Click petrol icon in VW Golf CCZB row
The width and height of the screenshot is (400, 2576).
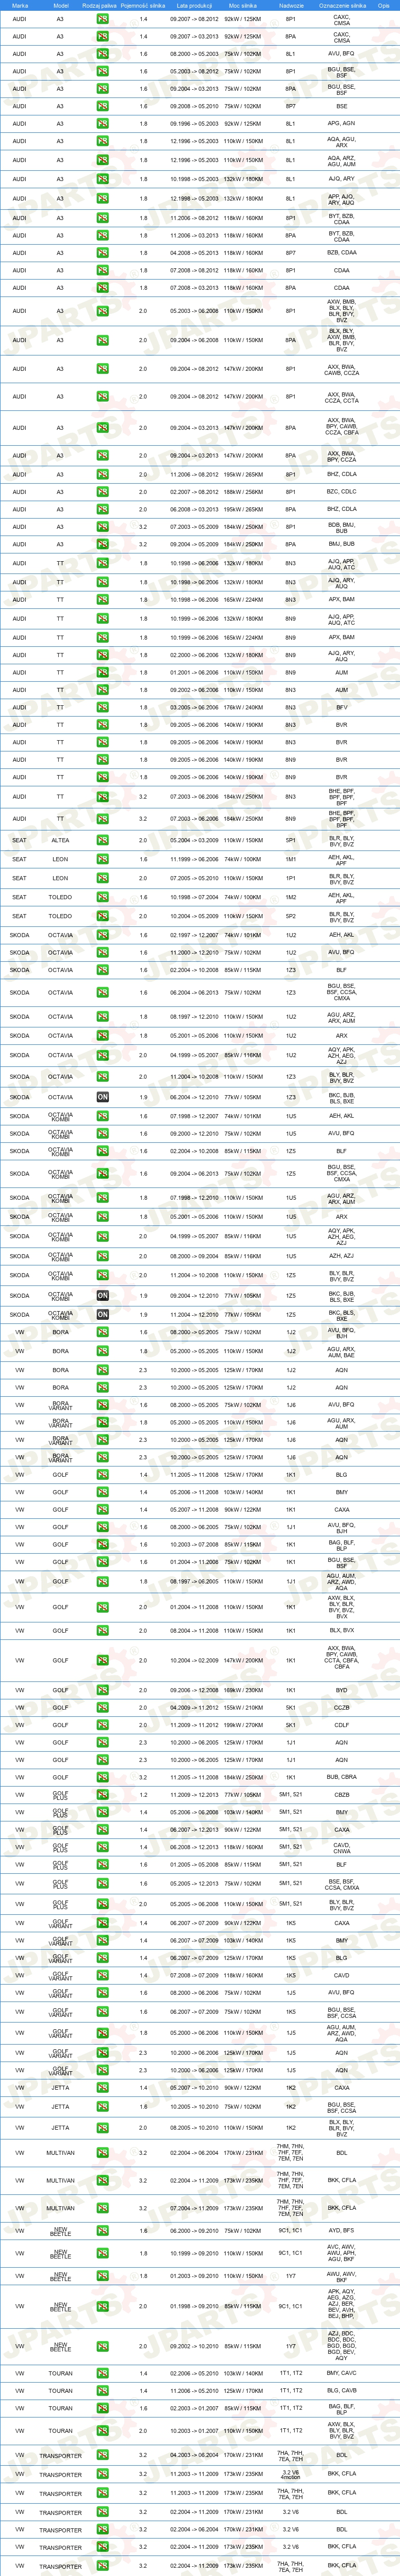[103, 1707]
